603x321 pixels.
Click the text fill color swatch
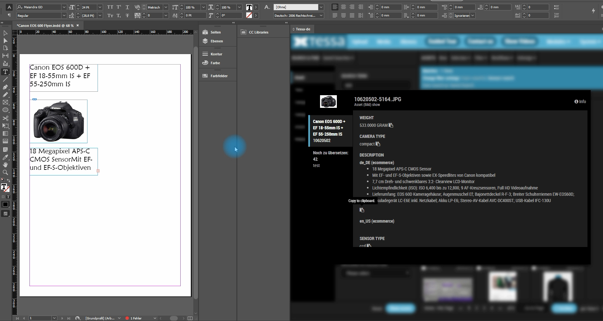tap(249, 7)
